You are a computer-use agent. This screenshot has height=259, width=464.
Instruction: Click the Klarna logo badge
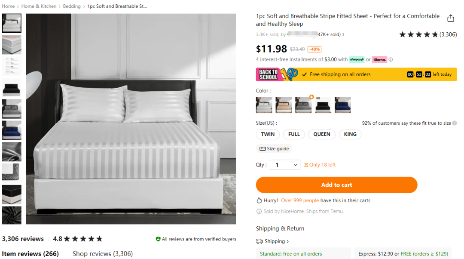(379, 60)
